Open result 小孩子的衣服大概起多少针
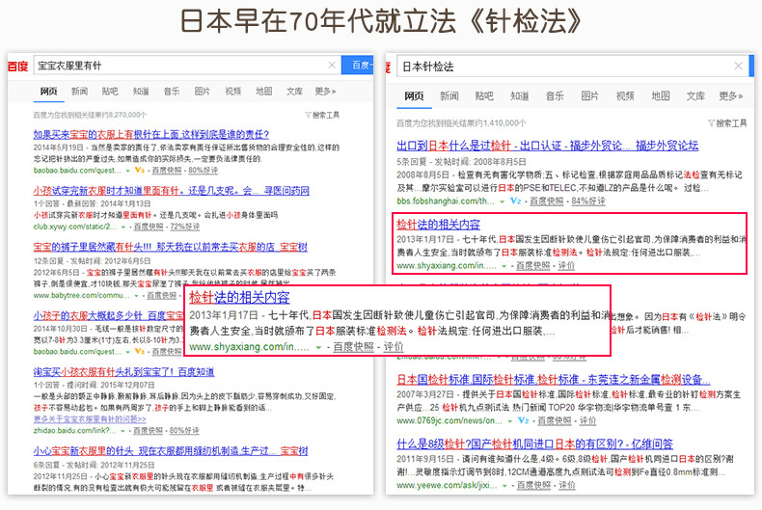Screen dimensions: 762x510 [x=108, y=316]
